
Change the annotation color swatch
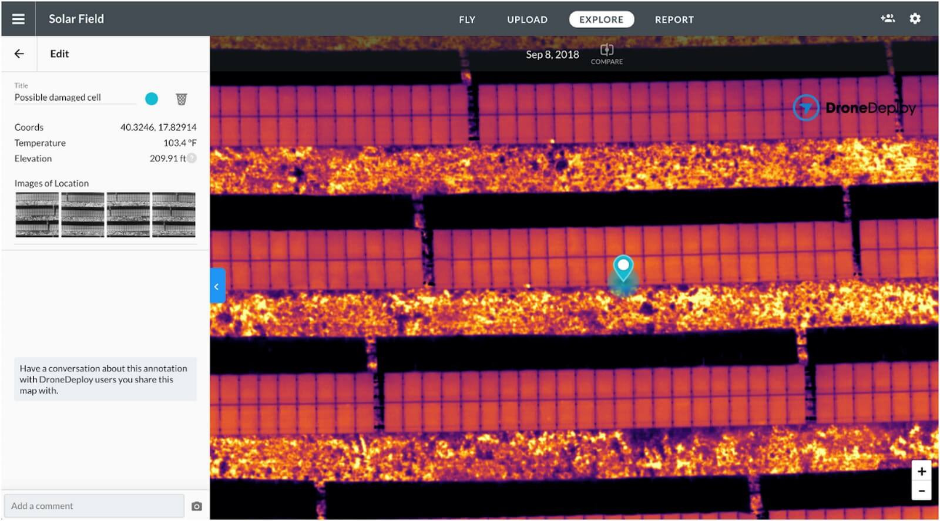click(x=152, y=99)
